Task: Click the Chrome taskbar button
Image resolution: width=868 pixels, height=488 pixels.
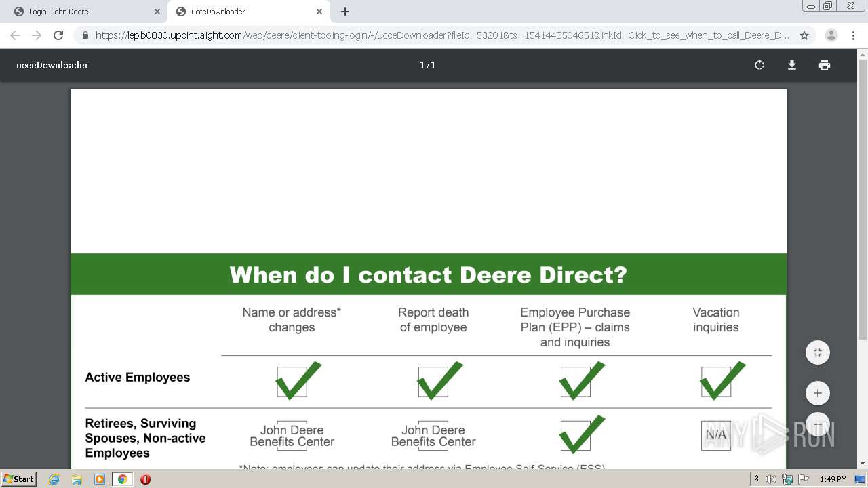Action: point(122,479)
